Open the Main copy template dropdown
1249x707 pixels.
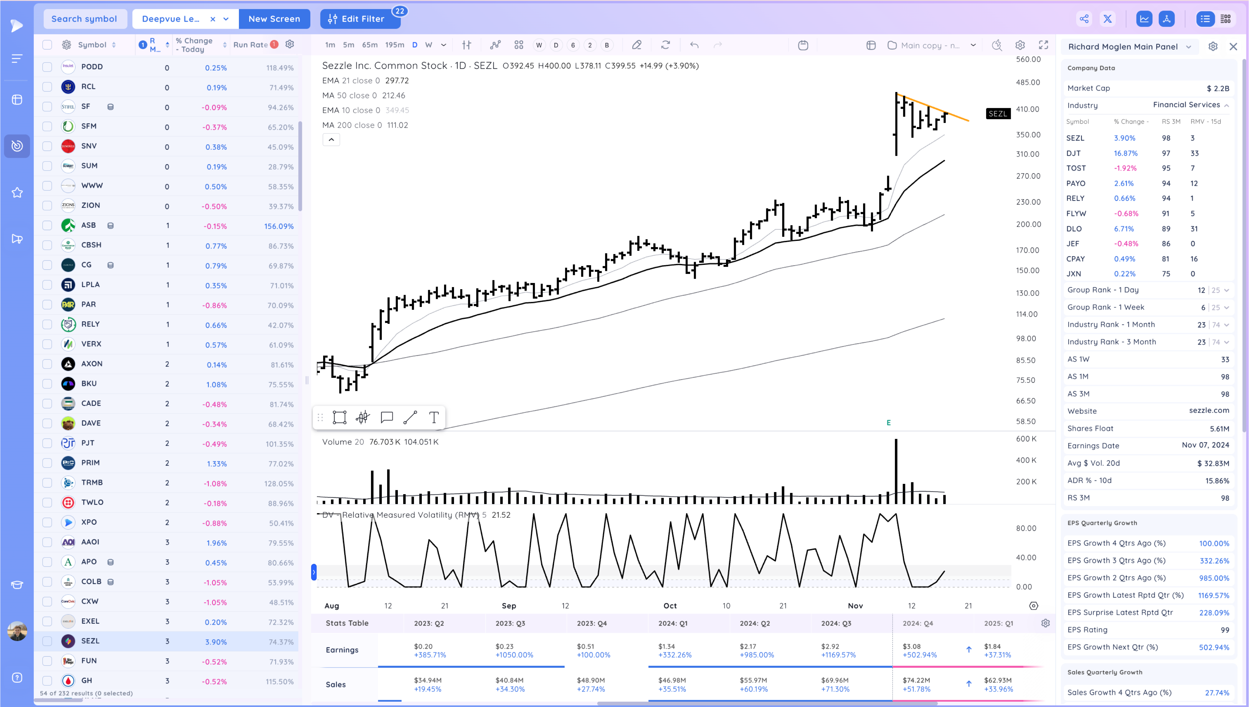point(973,45)
